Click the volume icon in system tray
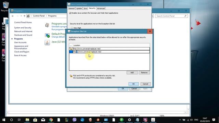219x123 pixels. click(x=192, y=120)
